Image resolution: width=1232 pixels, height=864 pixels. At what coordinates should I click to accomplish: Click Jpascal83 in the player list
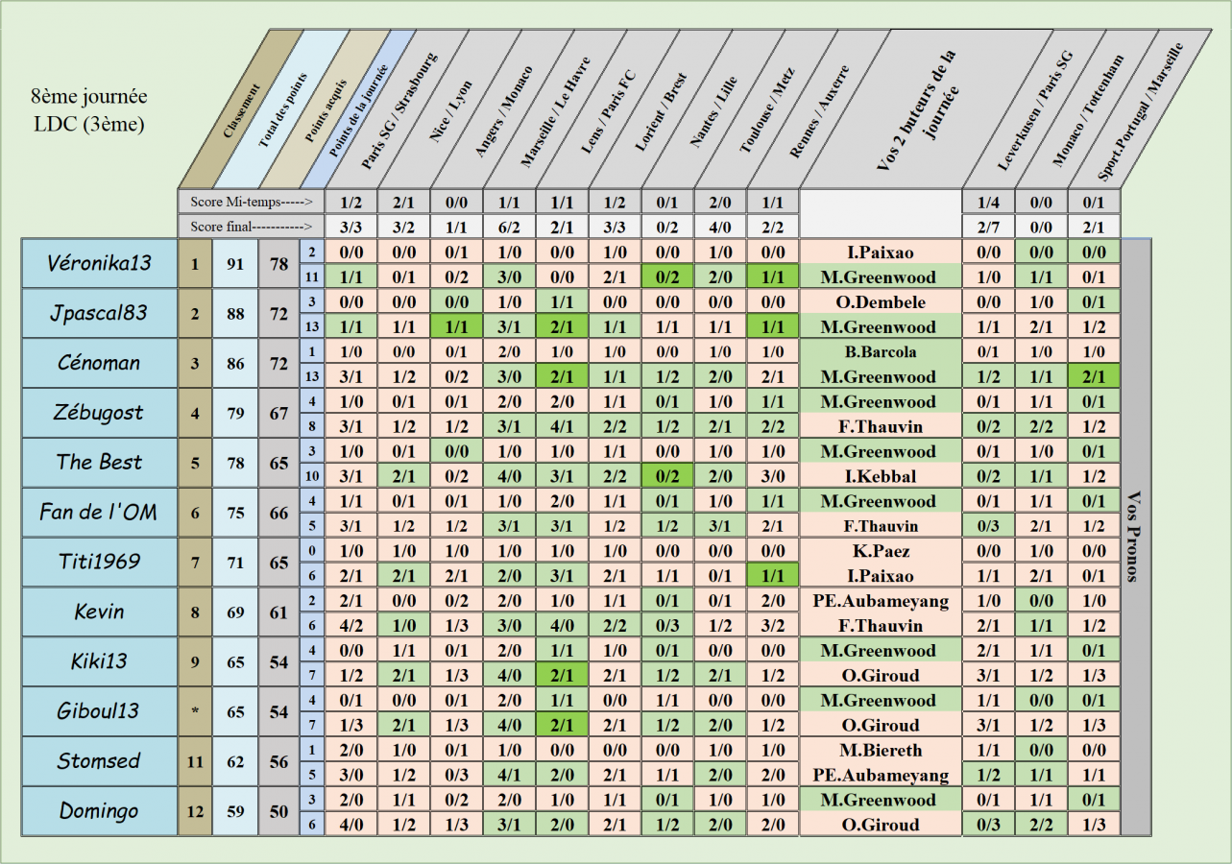pos(99,313)
